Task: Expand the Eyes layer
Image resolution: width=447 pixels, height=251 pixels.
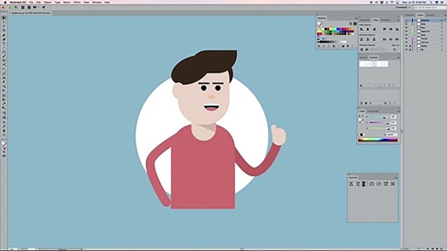Action: [415, 28]
